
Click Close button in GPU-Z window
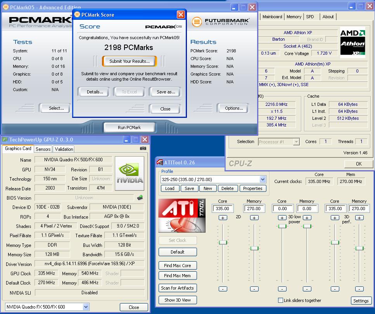tap(134, 307)
